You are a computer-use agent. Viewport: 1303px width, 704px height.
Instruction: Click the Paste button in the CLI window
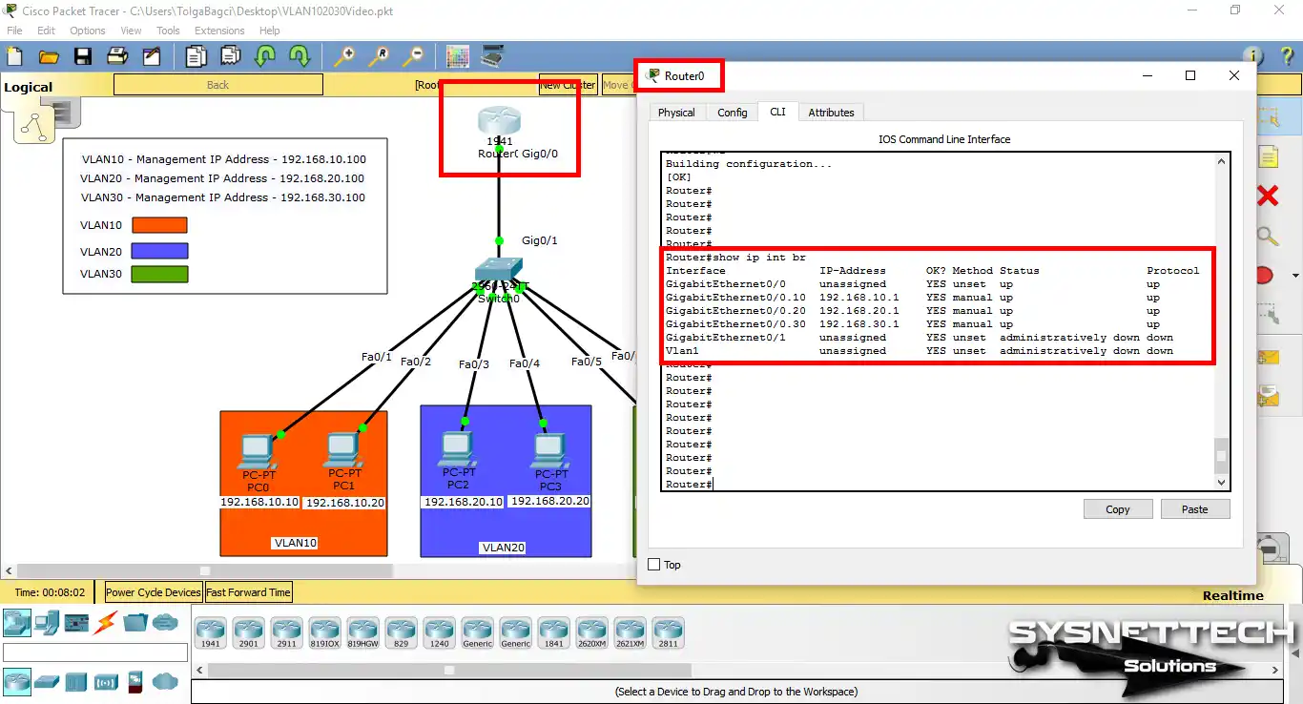[x=1194, y=508]
